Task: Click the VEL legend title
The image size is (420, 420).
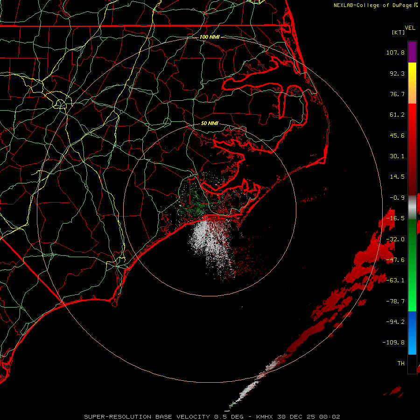Action: click(x=410, y=28)
